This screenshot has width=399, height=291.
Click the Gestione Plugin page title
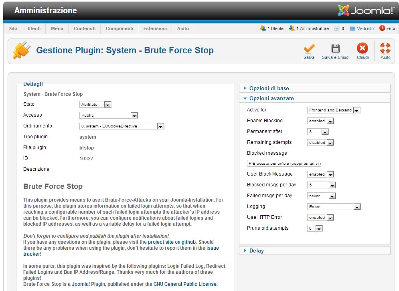[x=125, y=50]
